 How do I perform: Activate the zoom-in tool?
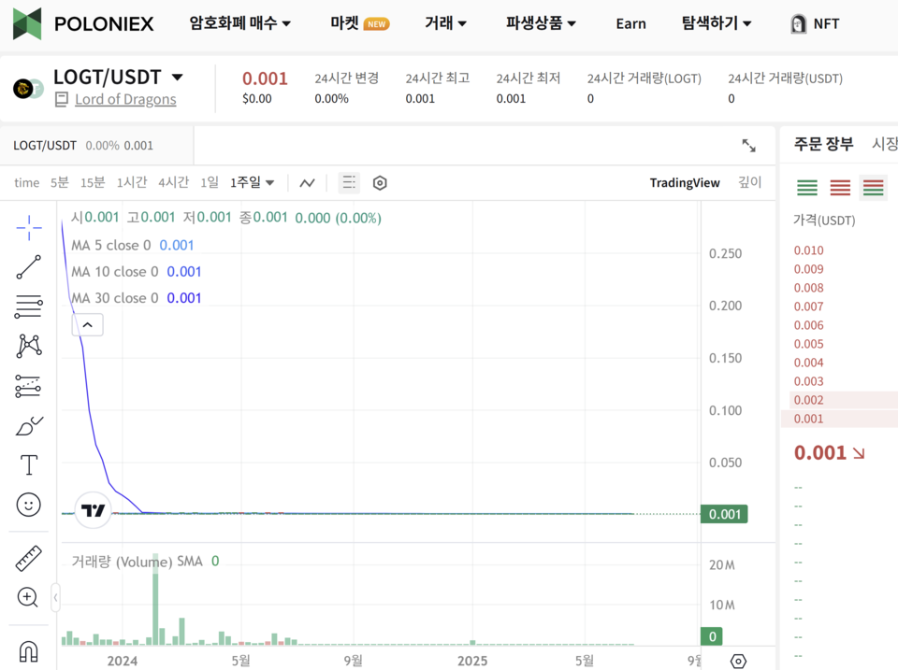point(27,597)
